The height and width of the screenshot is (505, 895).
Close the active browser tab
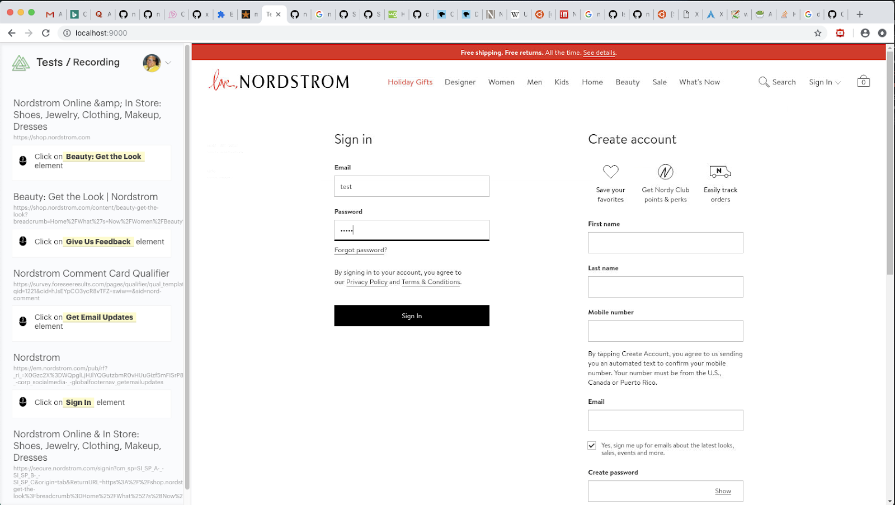click(279, 15)
